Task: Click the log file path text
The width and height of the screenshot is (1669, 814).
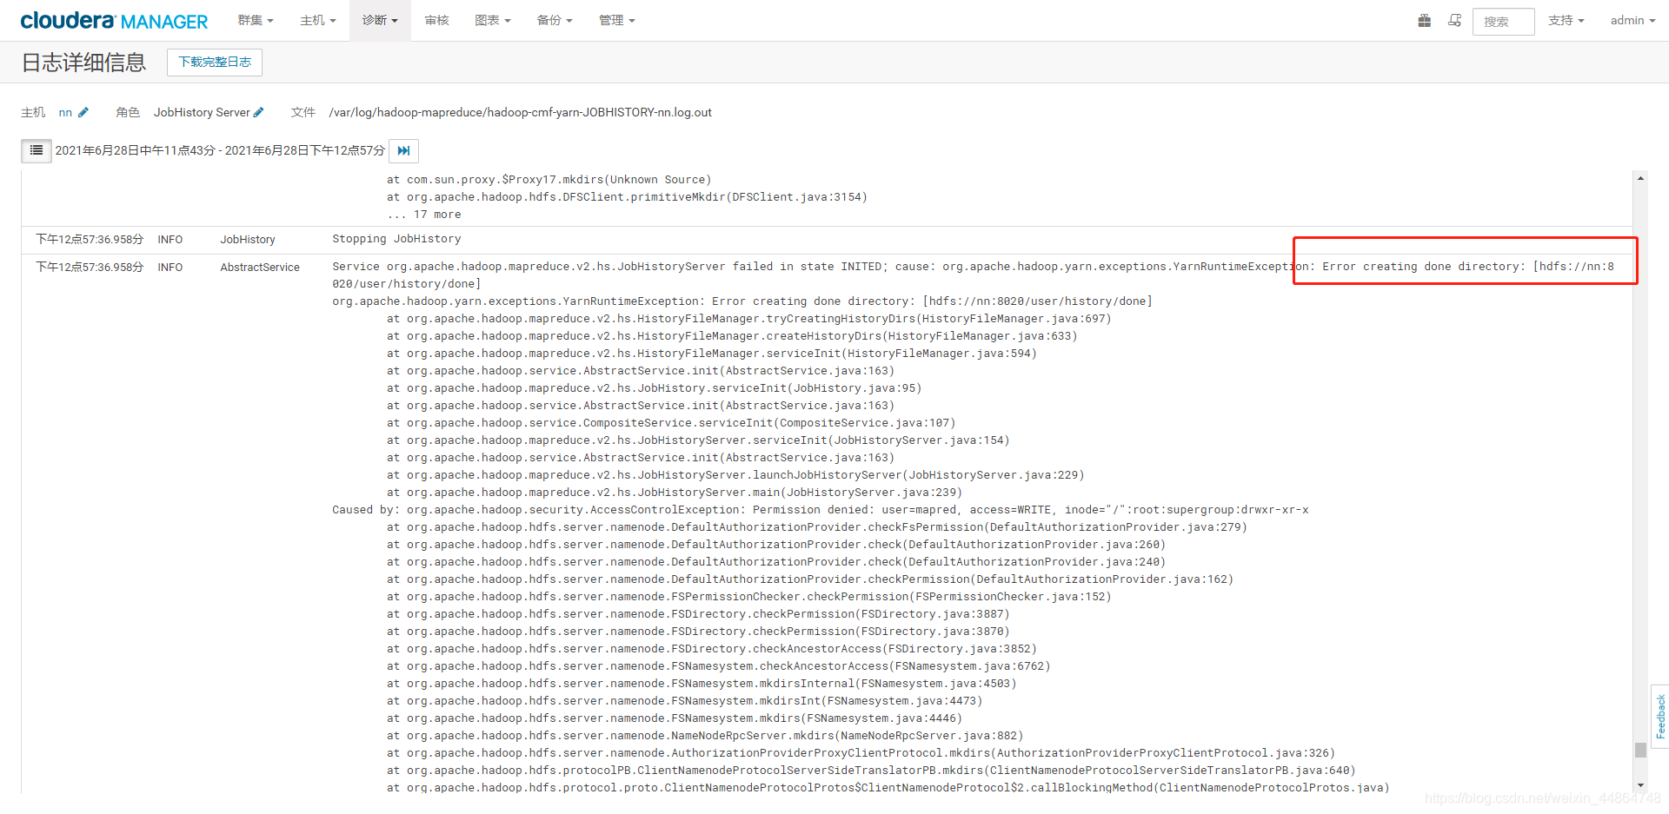Action: coord(520,112)
